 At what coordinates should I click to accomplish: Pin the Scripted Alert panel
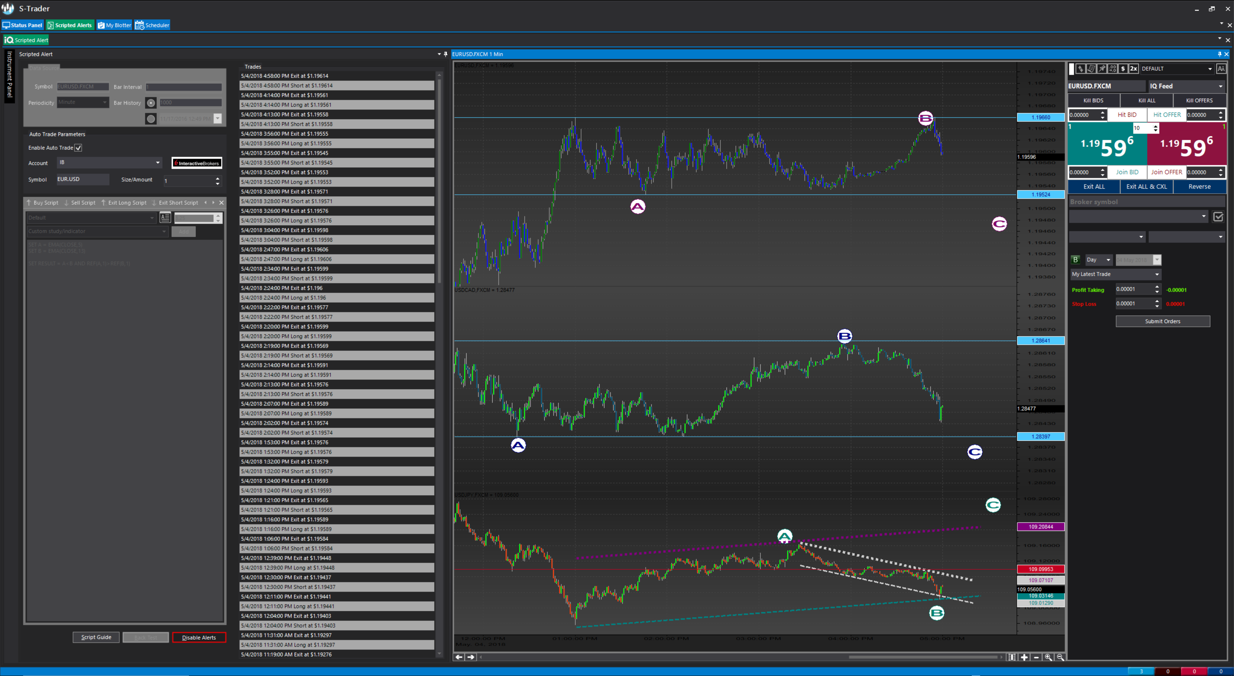point(445,54)
